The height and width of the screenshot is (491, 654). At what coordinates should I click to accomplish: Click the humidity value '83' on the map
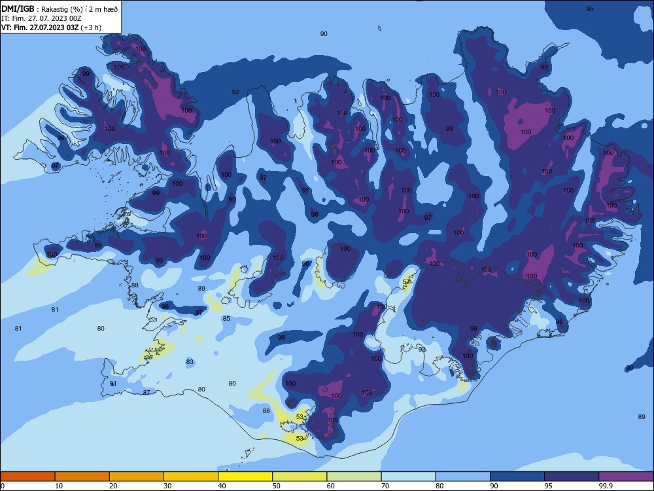[x=190, y=362]
